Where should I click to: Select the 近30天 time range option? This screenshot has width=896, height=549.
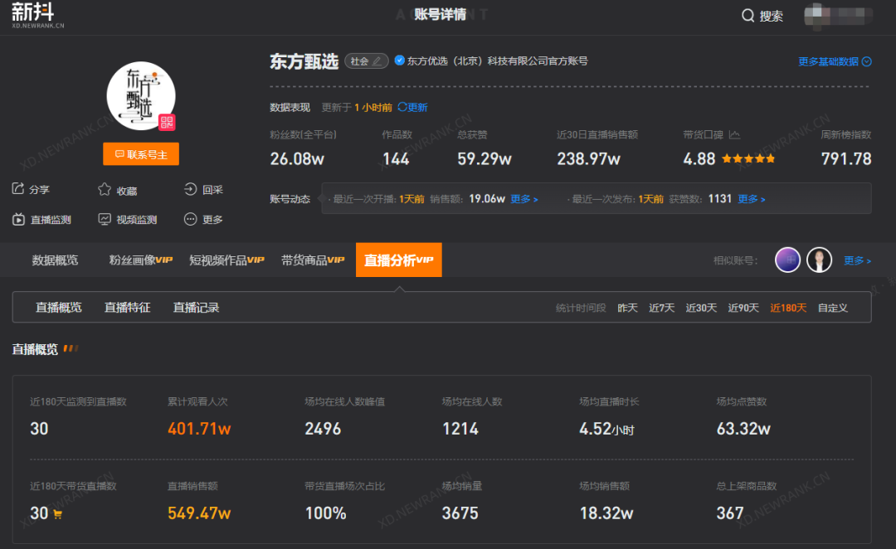[701, 307]
